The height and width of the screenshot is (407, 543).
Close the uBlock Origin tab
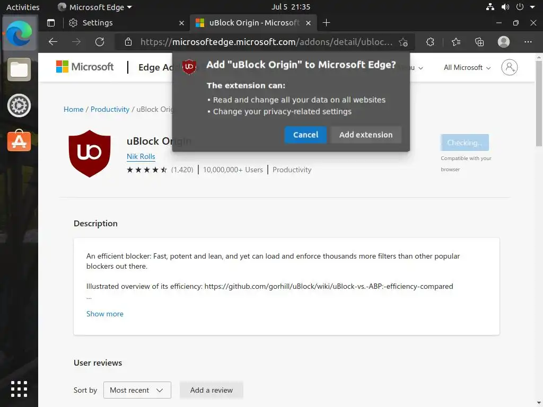pyautogui.click(x=308, y=23)
